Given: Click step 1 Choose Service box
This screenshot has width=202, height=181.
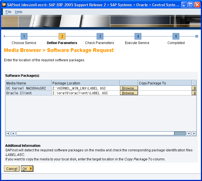Looking at the screenshot, I should pos(24,36).
